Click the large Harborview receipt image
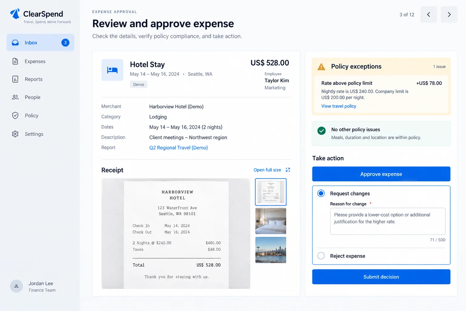 (x=176, y=234)
